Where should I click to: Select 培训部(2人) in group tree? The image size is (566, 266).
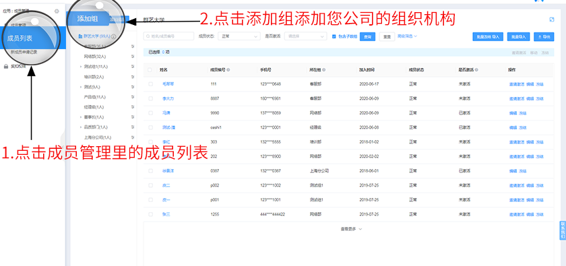pos(94,77)
